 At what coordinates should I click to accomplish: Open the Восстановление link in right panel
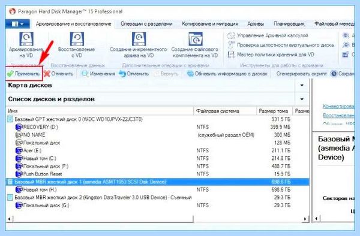point(338,115)
